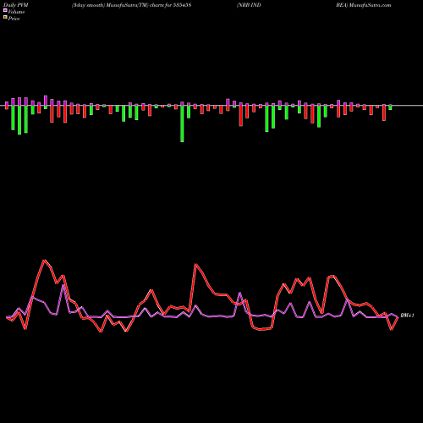Click the 'Daily PVM' title text

(16, 5)
